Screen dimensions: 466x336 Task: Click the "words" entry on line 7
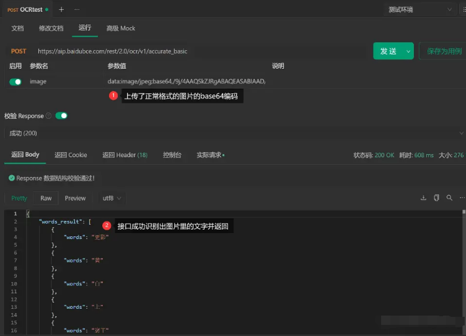83,261
